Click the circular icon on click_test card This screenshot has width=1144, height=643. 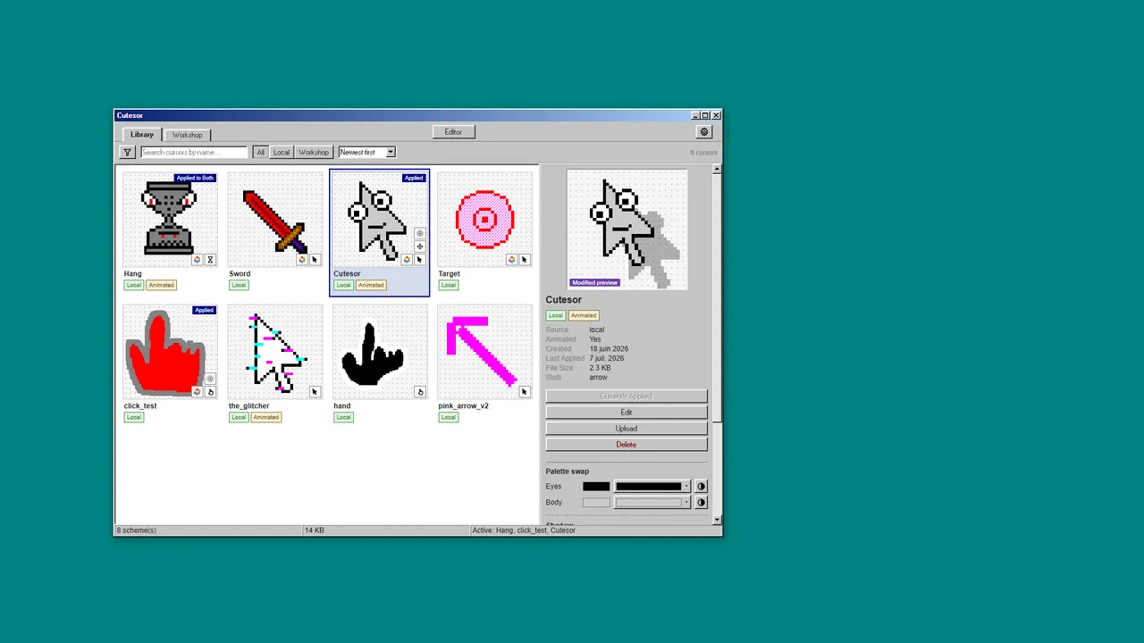pyautogui.click(x=211, y=379)
